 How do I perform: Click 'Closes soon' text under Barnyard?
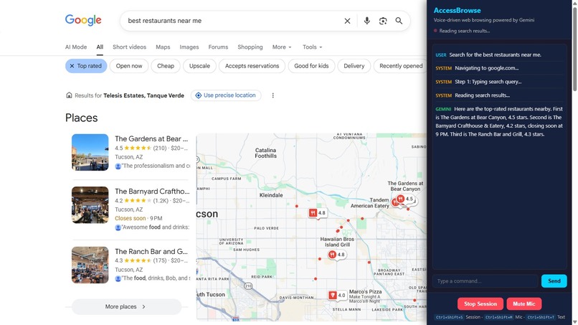click(x=130, y=218)
